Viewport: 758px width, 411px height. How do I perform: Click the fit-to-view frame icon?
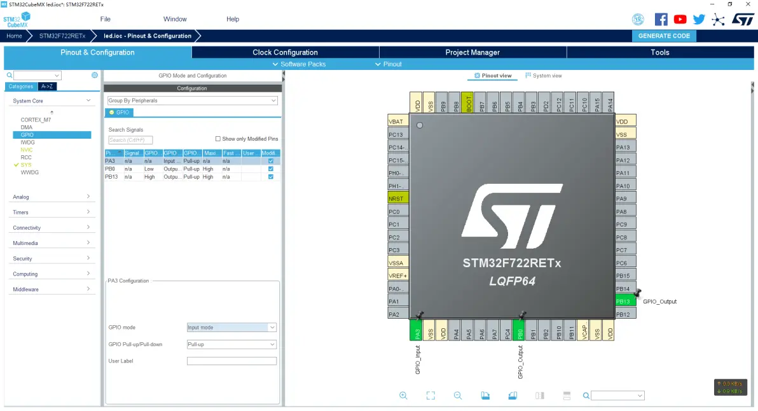pos(431,396)
